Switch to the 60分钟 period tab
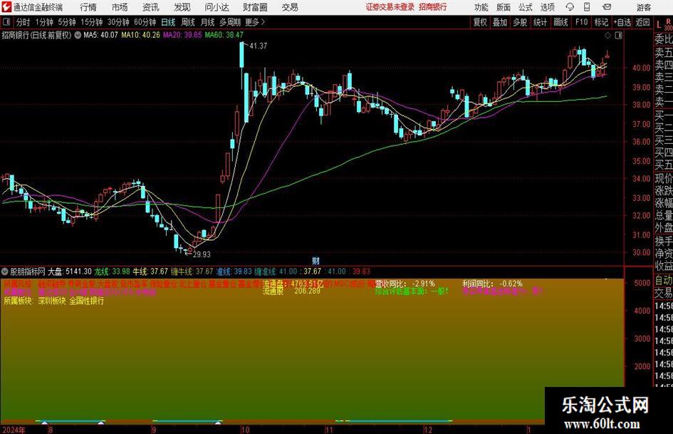Screen dimensions: 673x434 pos(145,22)
